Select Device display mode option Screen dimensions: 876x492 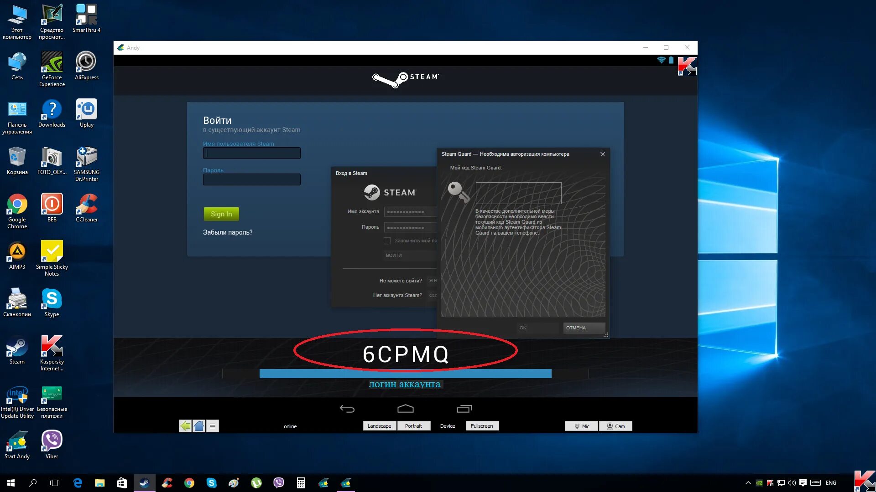[x=447, y=425]
